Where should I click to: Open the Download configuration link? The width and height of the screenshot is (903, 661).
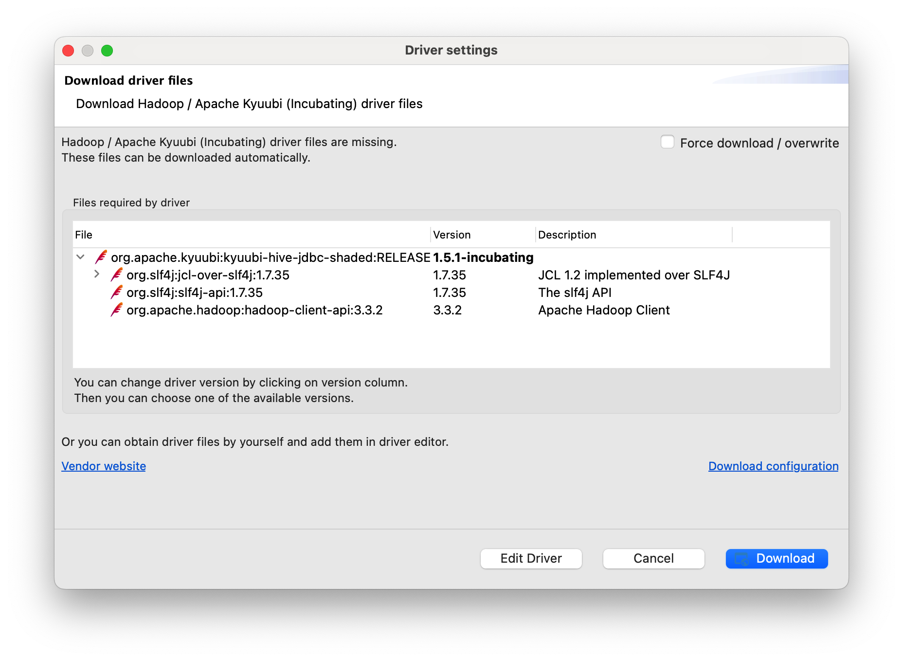(773, 466)
